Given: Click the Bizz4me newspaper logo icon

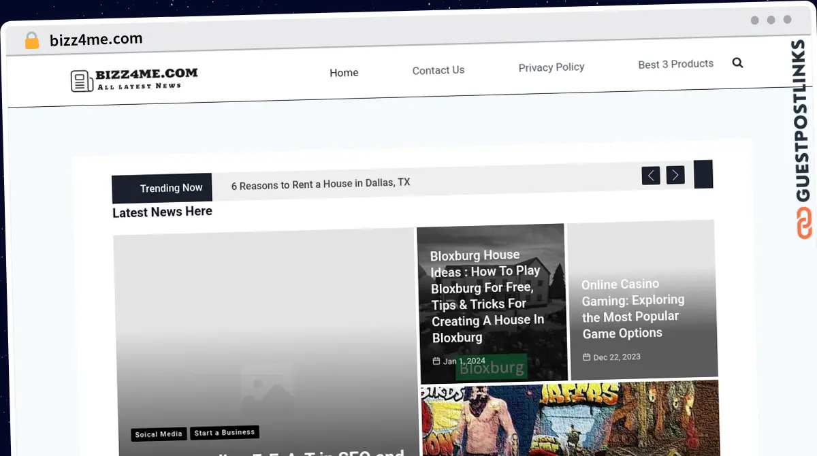Looking at the screenshot, I should [x=82, y=81].
